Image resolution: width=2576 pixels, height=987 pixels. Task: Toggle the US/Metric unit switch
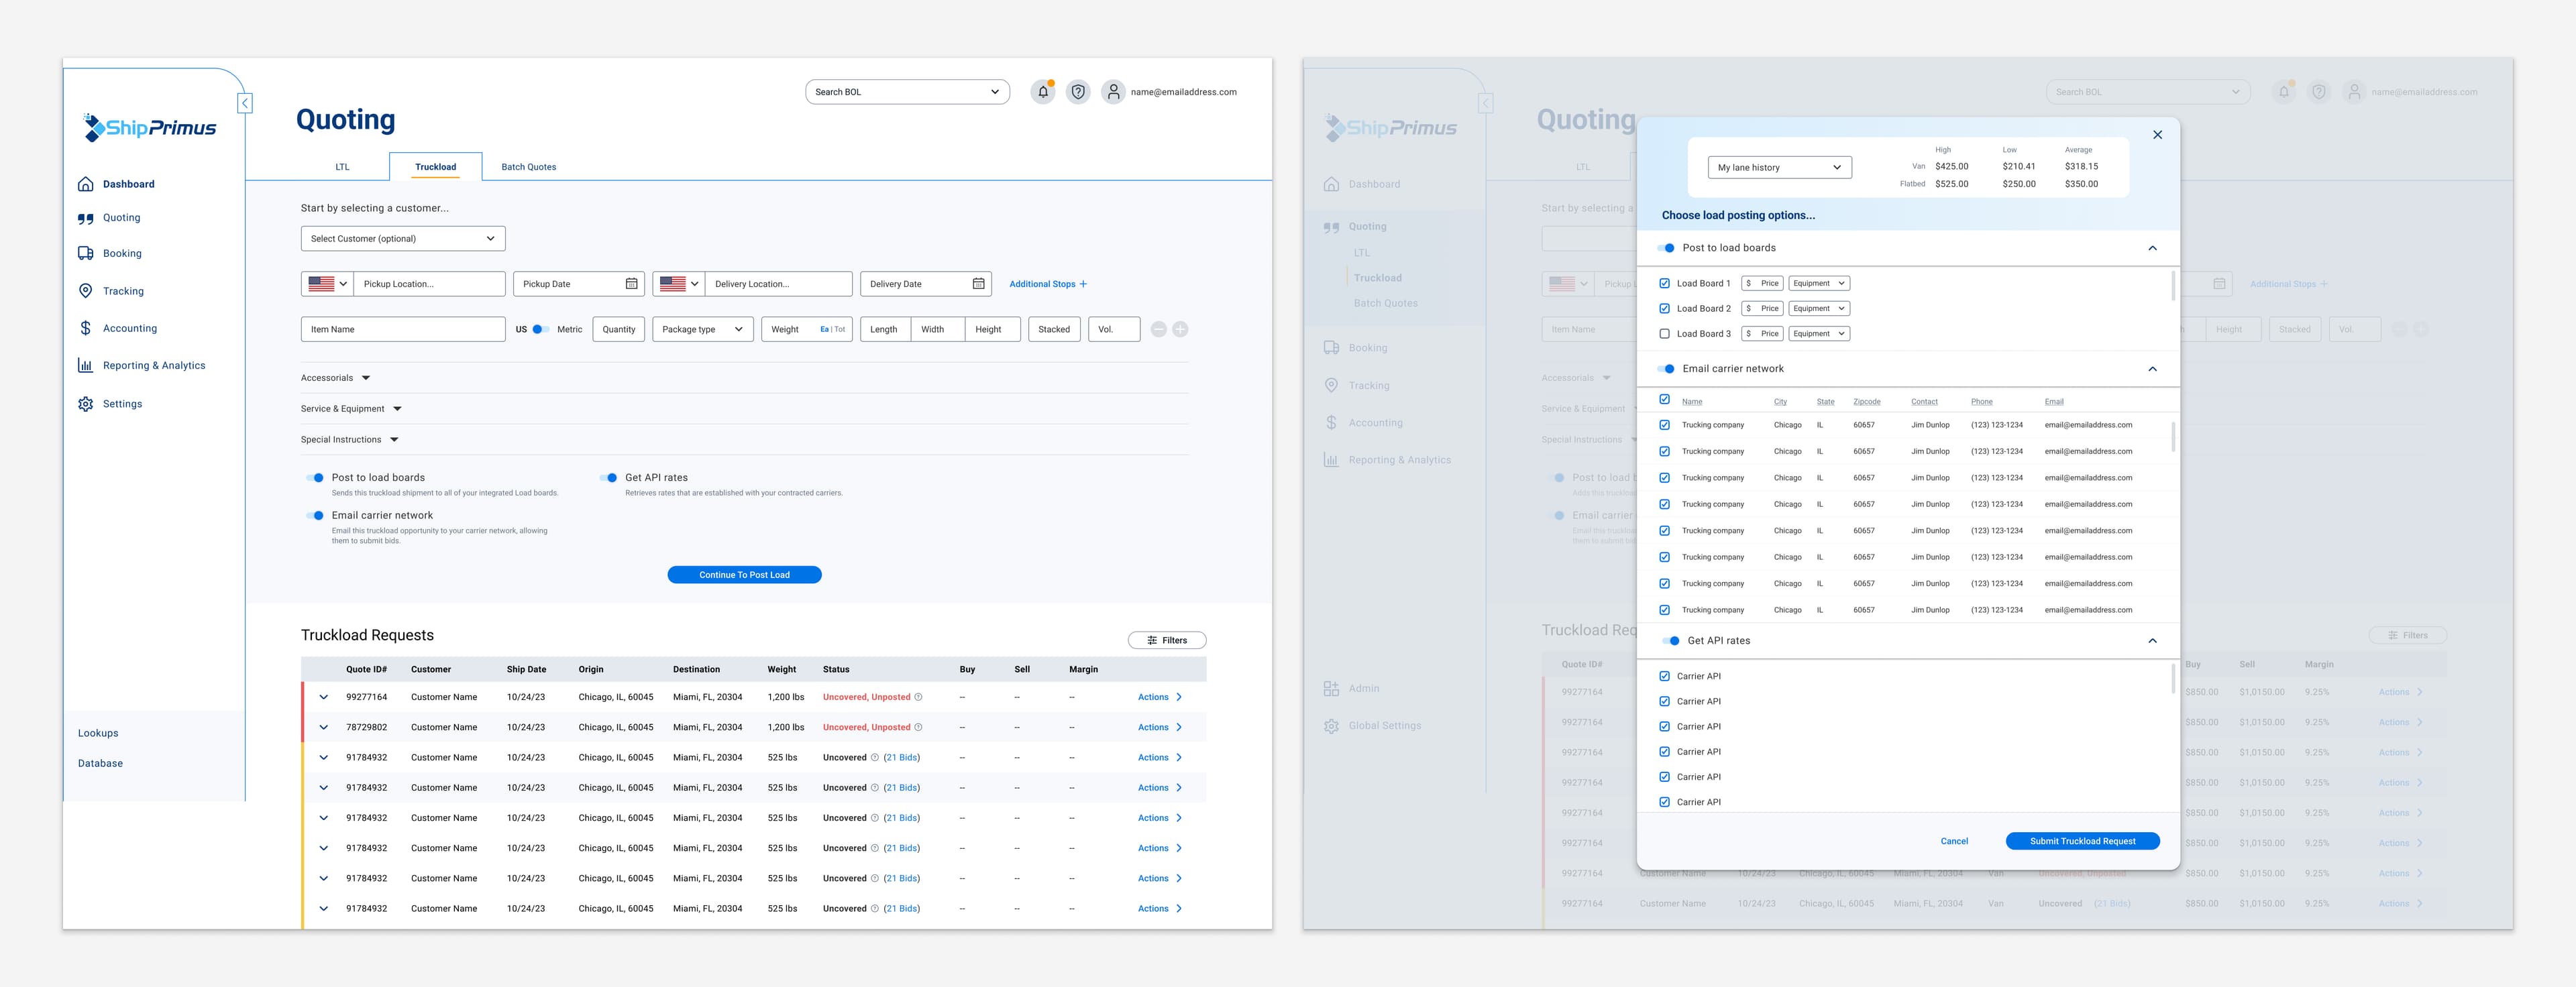540,329
